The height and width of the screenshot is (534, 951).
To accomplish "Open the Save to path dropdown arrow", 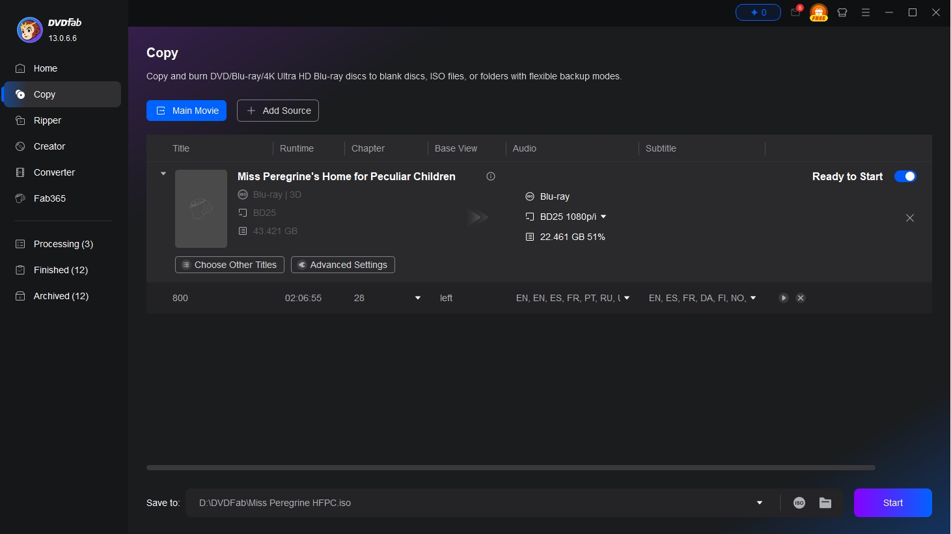I will tap(760, 503).
